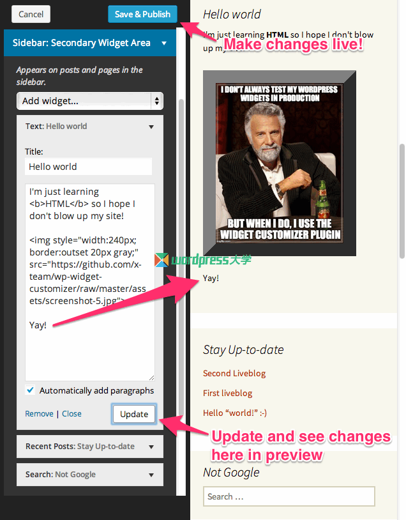Click the Remove link

[39, 414]
